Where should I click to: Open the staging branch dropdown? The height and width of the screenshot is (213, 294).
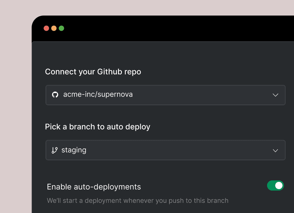[166, 150]
